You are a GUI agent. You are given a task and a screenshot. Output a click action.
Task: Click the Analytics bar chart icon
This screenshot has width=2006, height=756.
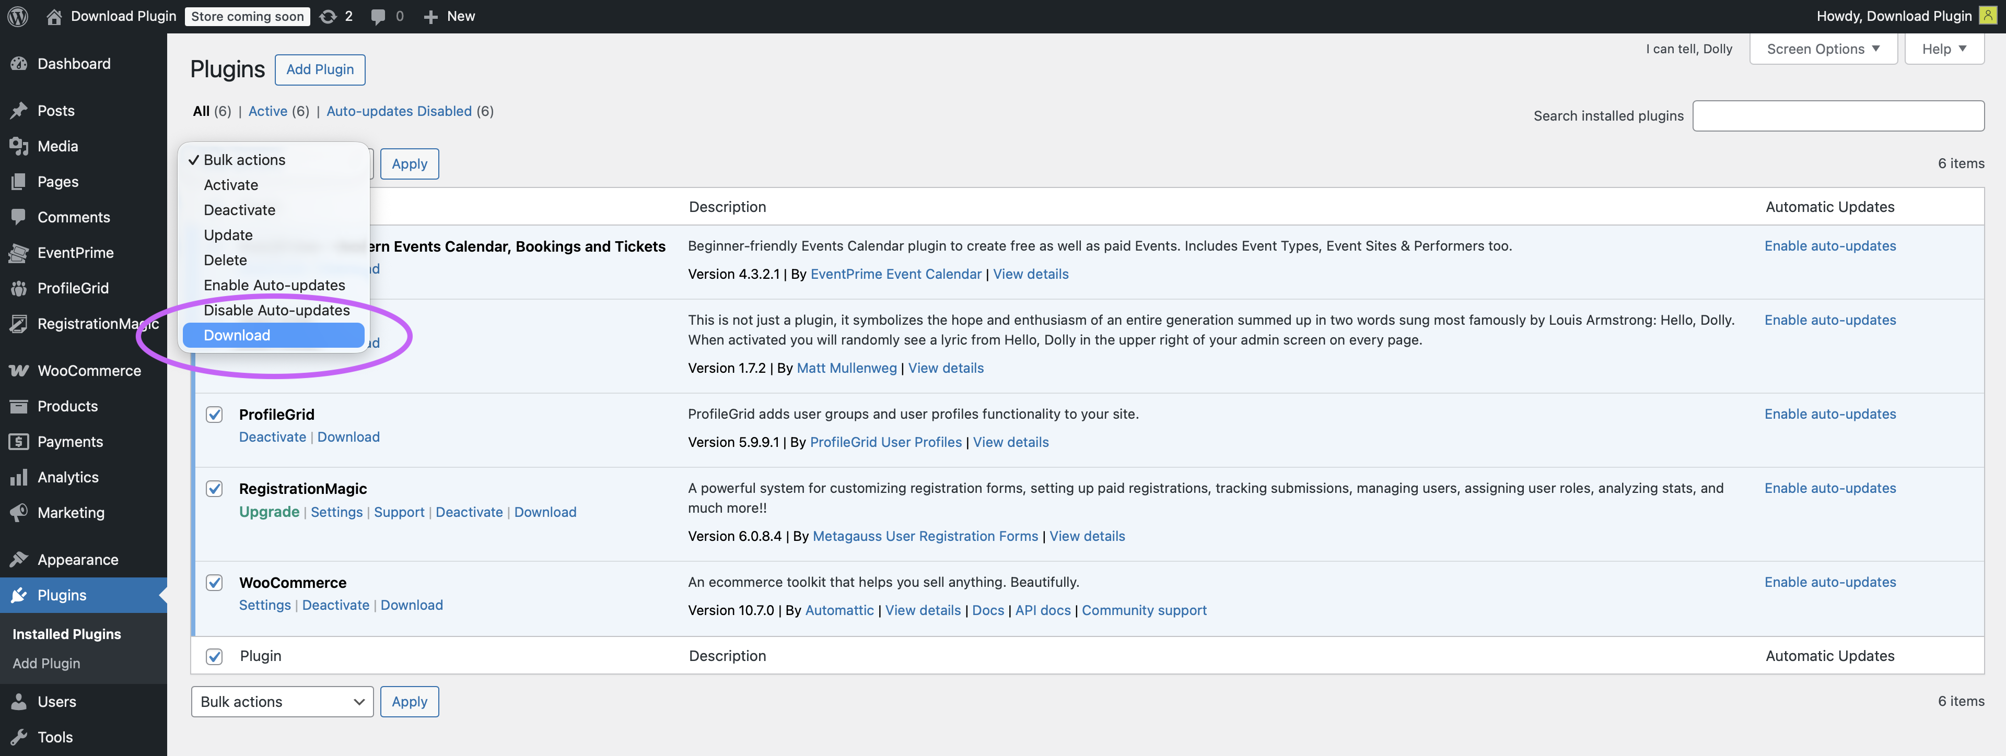click(19, 477)
